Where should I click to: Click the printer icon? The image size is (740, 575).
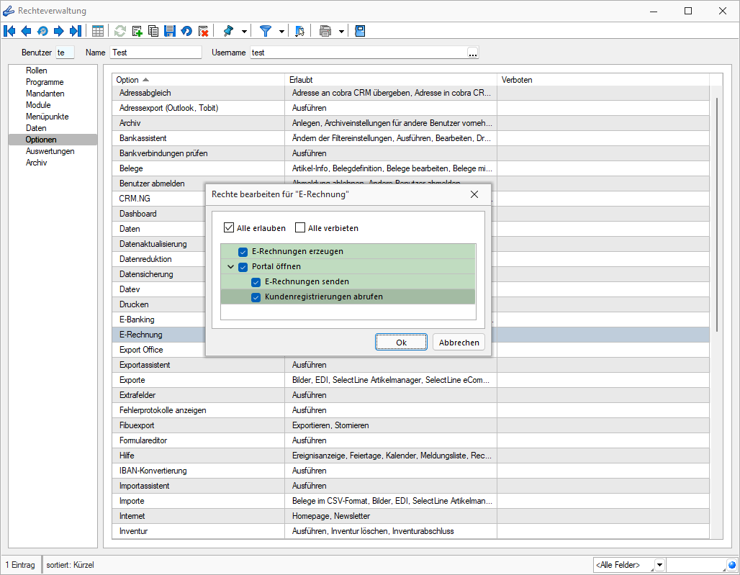325,31
